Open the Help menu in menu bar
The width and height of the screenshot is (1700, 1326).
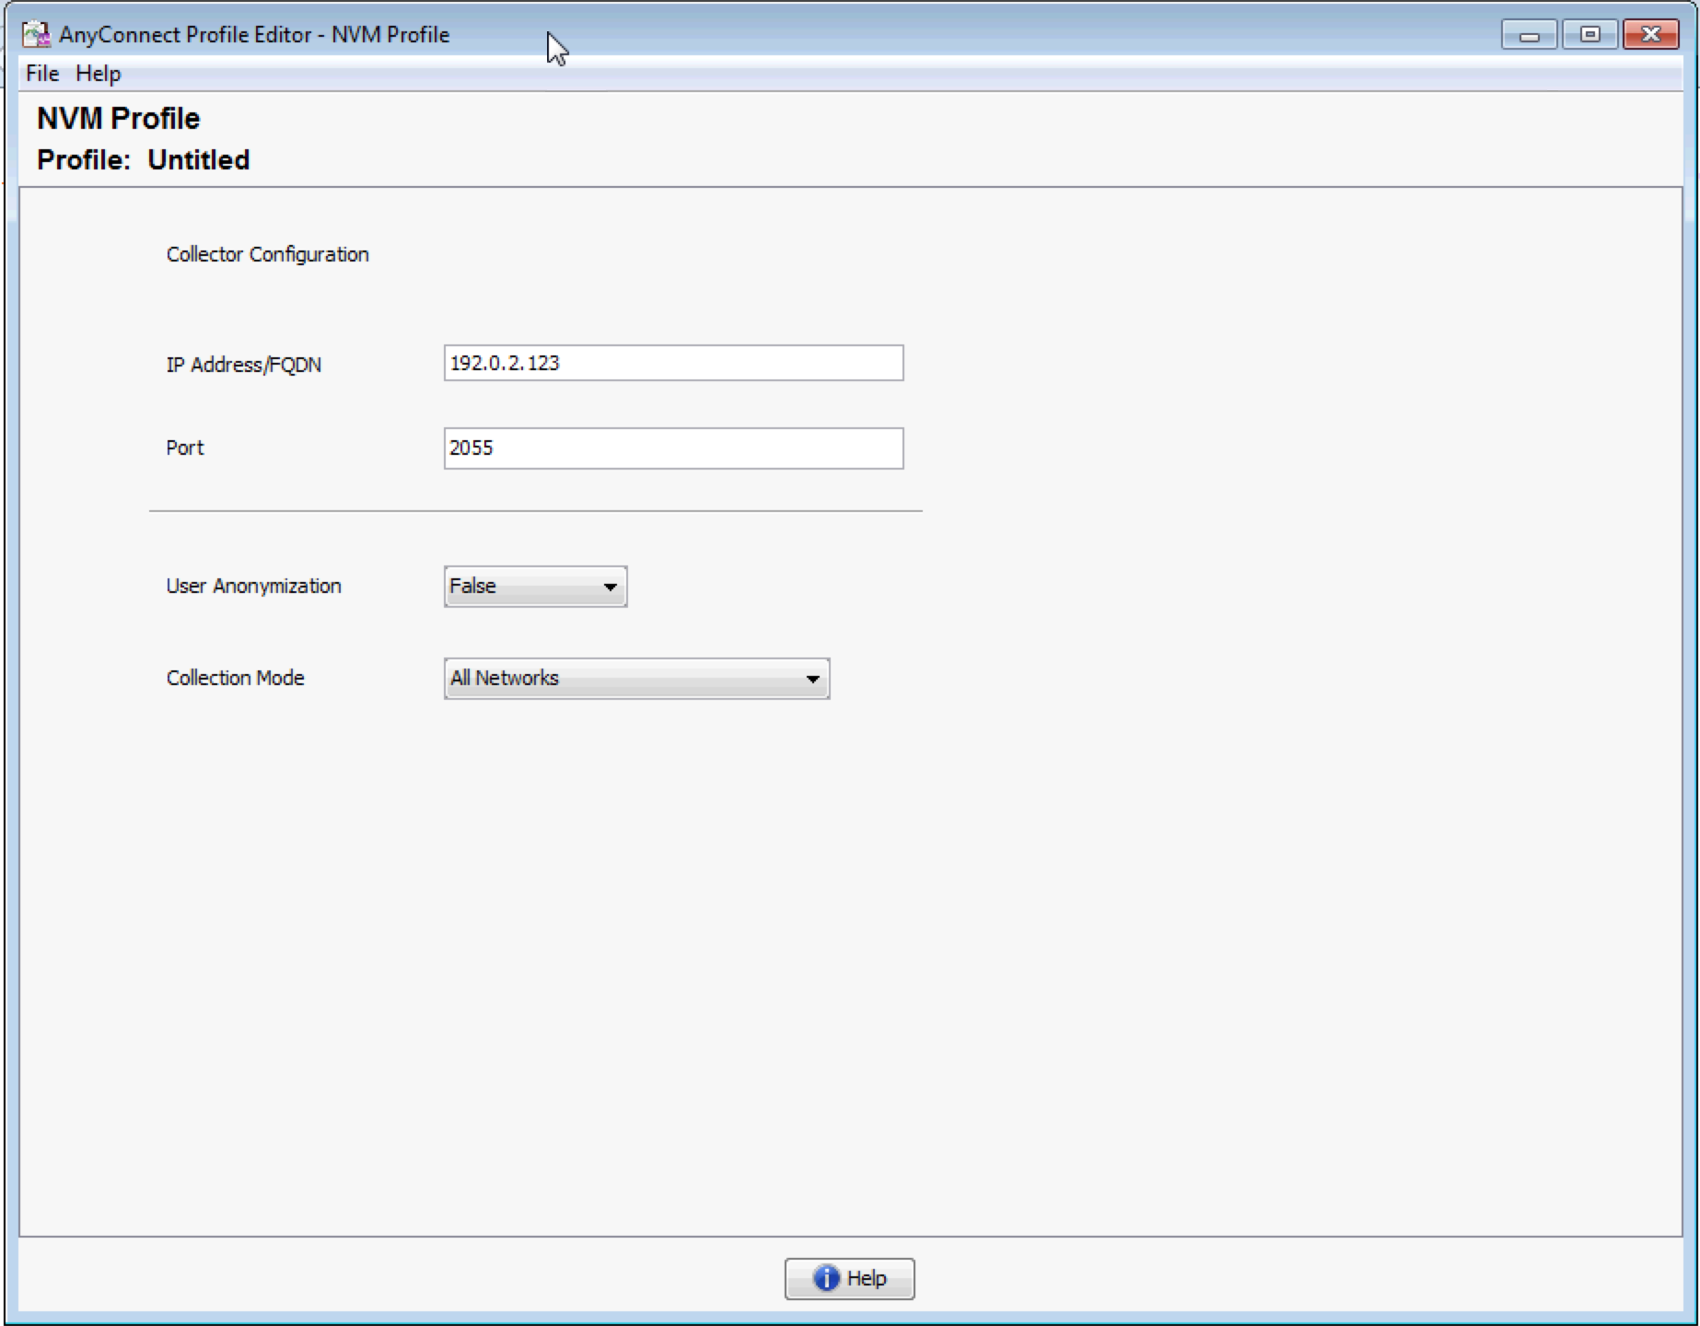pyautogui.click(x=98, y=74)
